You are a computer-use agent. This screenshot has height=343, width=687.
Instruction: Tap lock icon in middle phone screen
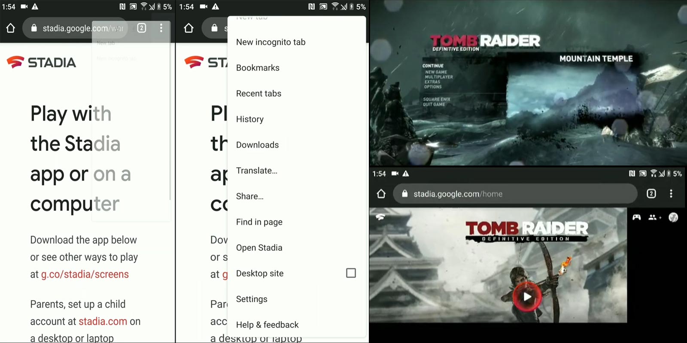(214, 28)
